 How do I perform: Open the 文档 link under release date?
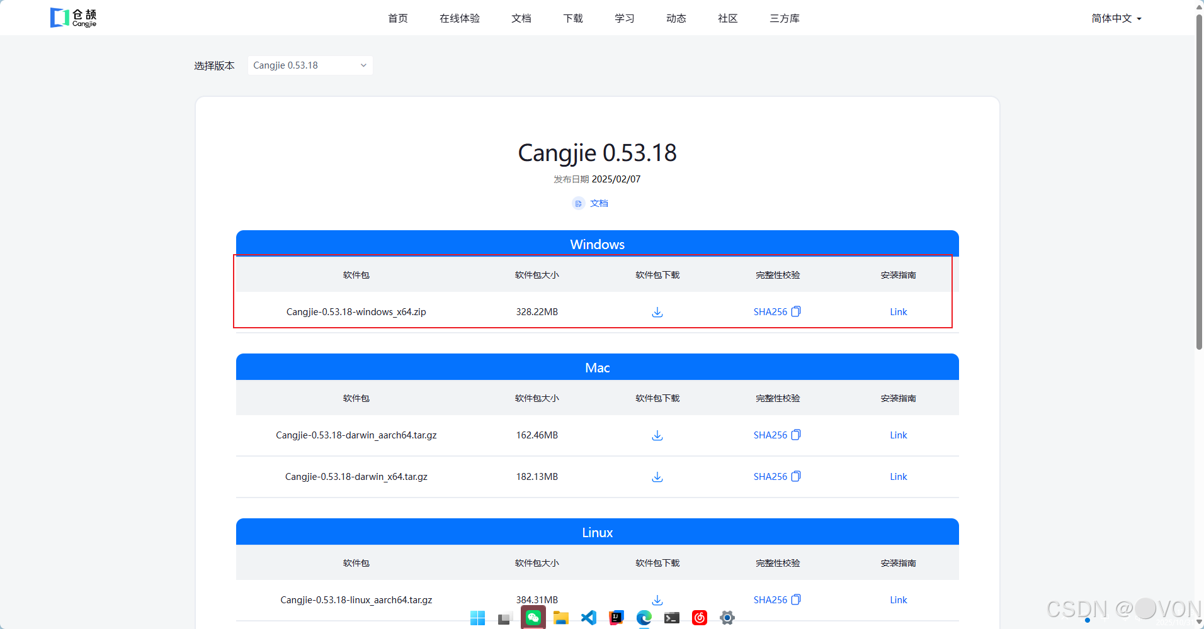point(599,203)
